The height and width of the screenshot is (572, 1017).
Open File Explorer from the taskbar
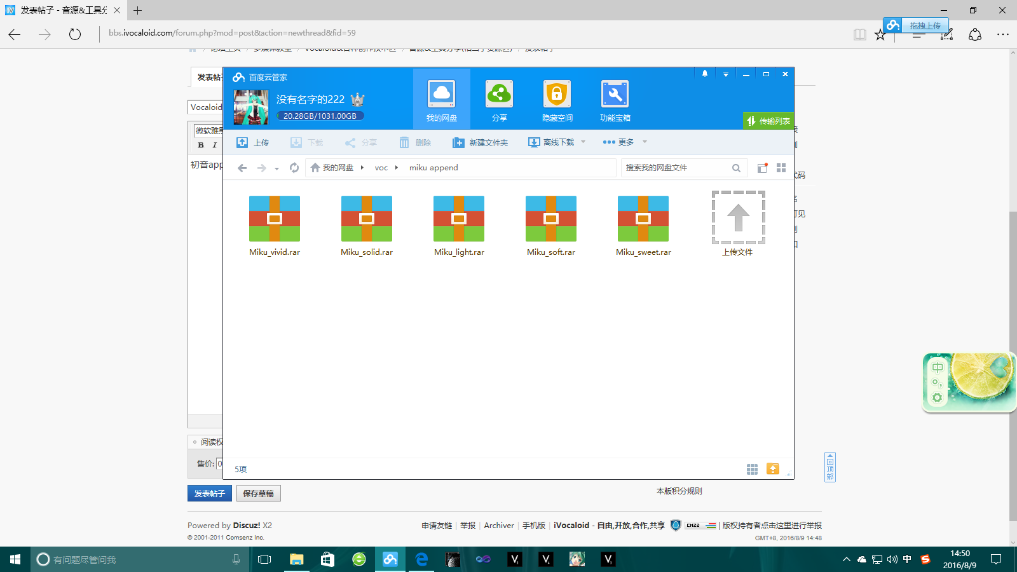click(x=297, y=559)
